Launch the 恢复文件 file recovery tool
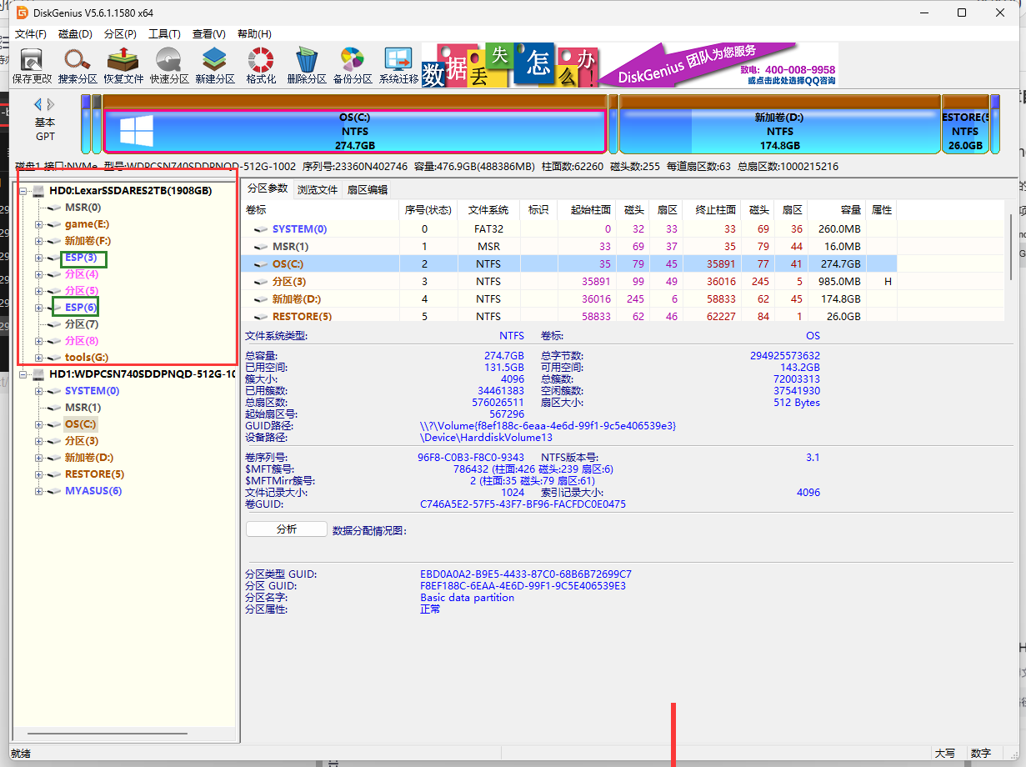 (x=123, y=66)
